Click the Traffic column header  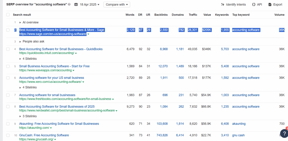(x=193, y=15)
